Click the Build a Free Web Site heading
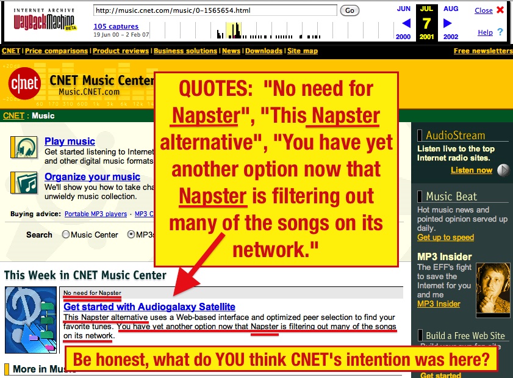Image resolution: width=513 pixels, height=378 pixels. point(465,336)
